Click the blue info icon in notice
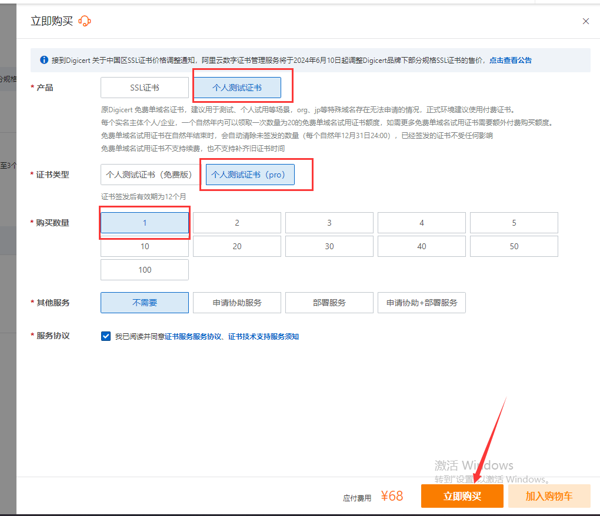The width and height of the screenshot is (600, 516). [x=44, y=60]
